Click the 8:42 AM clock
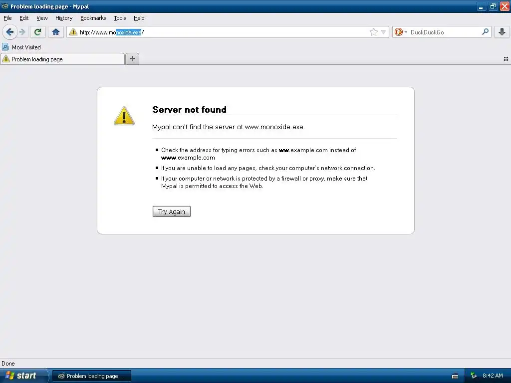511x383 pixels. pos(493,376)
